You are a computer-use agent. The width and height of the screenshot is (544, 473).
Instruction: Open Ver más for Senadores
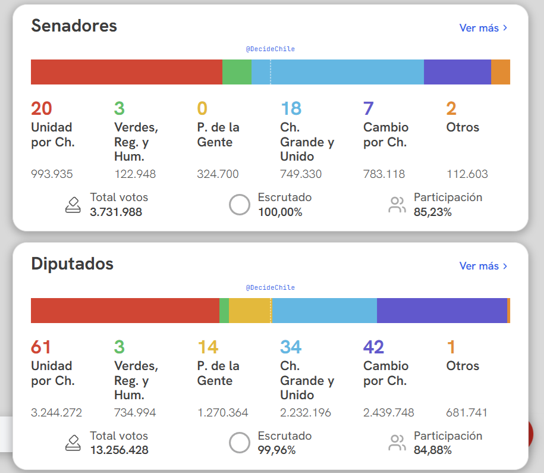click(x=483, y=28)
